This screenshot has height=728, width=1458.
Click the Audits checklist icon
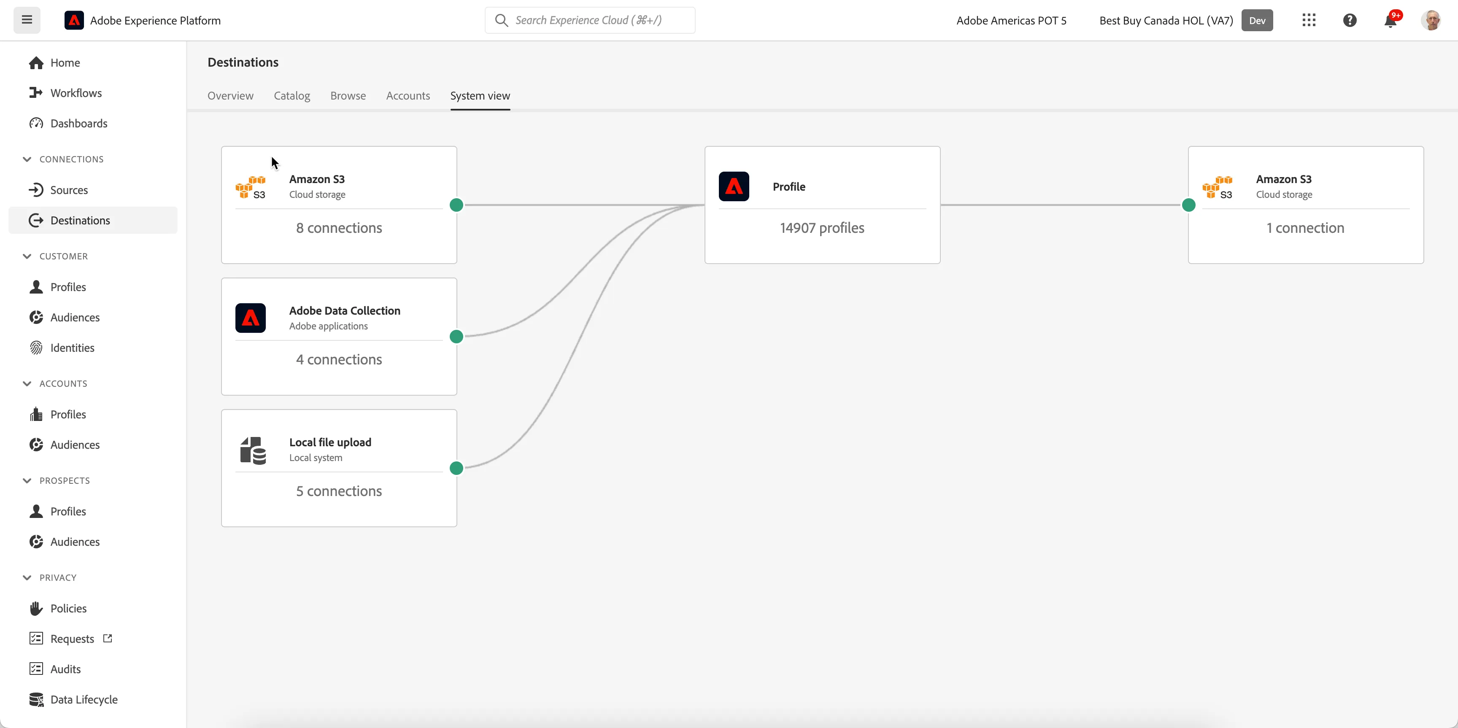coord(36,669)
